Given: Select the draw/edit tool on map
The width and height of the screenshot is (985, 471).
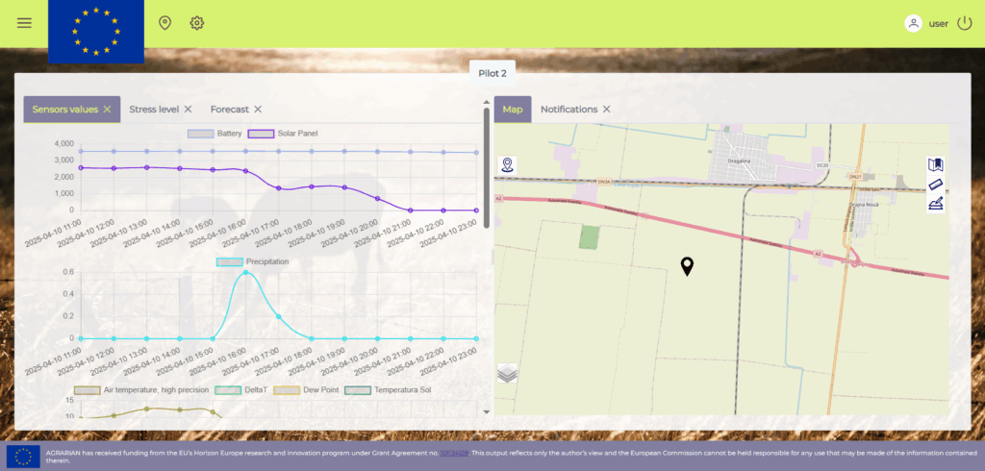Looking at the screenshot, I should 935,203.
